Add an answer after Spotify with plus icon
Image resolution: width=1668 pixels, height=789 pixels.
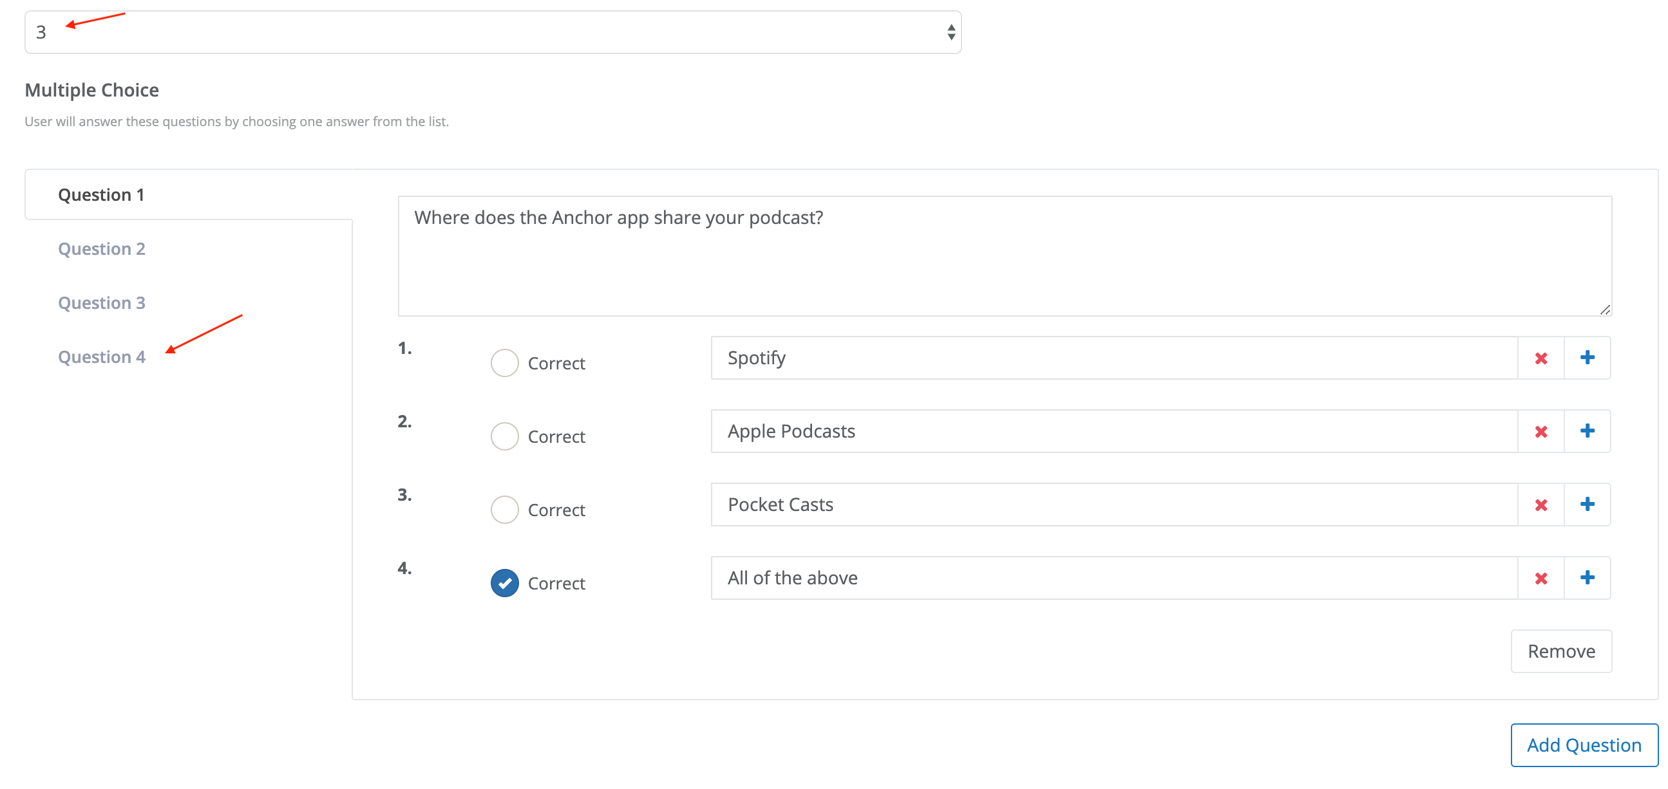tap(1587, 358)
